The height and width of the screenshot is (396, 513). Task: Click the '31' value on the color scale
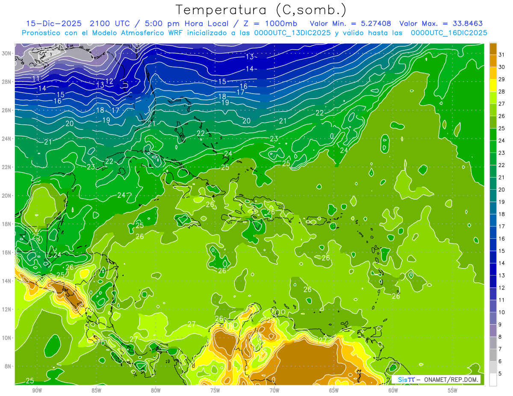tap(501, 55)
